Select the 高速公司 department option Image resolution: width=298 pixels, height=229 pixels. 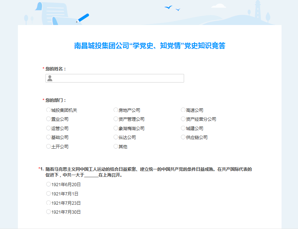183,110
